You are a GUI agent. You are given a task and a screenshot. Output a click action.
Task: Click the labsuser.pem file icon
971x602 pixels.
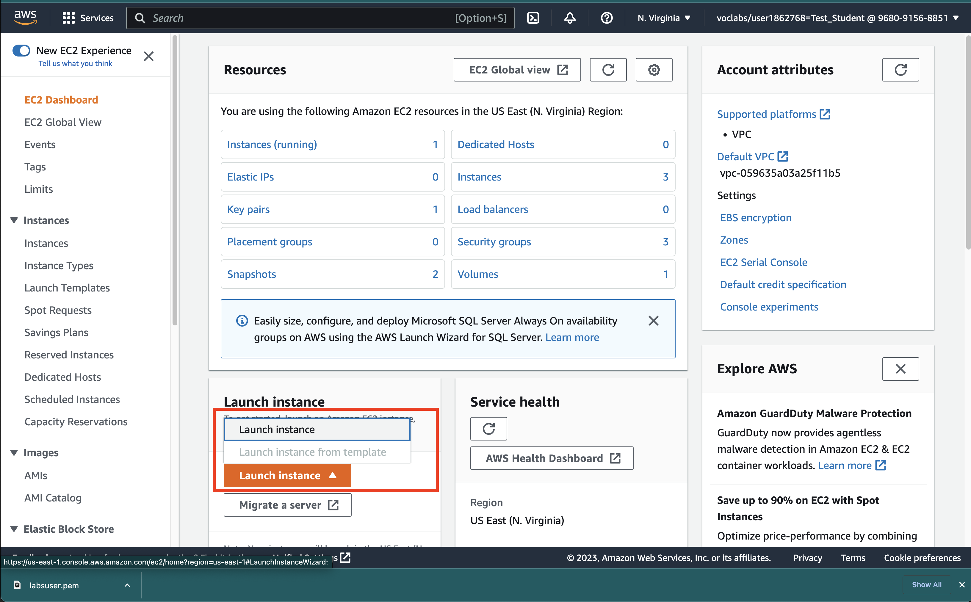point(17,584)
